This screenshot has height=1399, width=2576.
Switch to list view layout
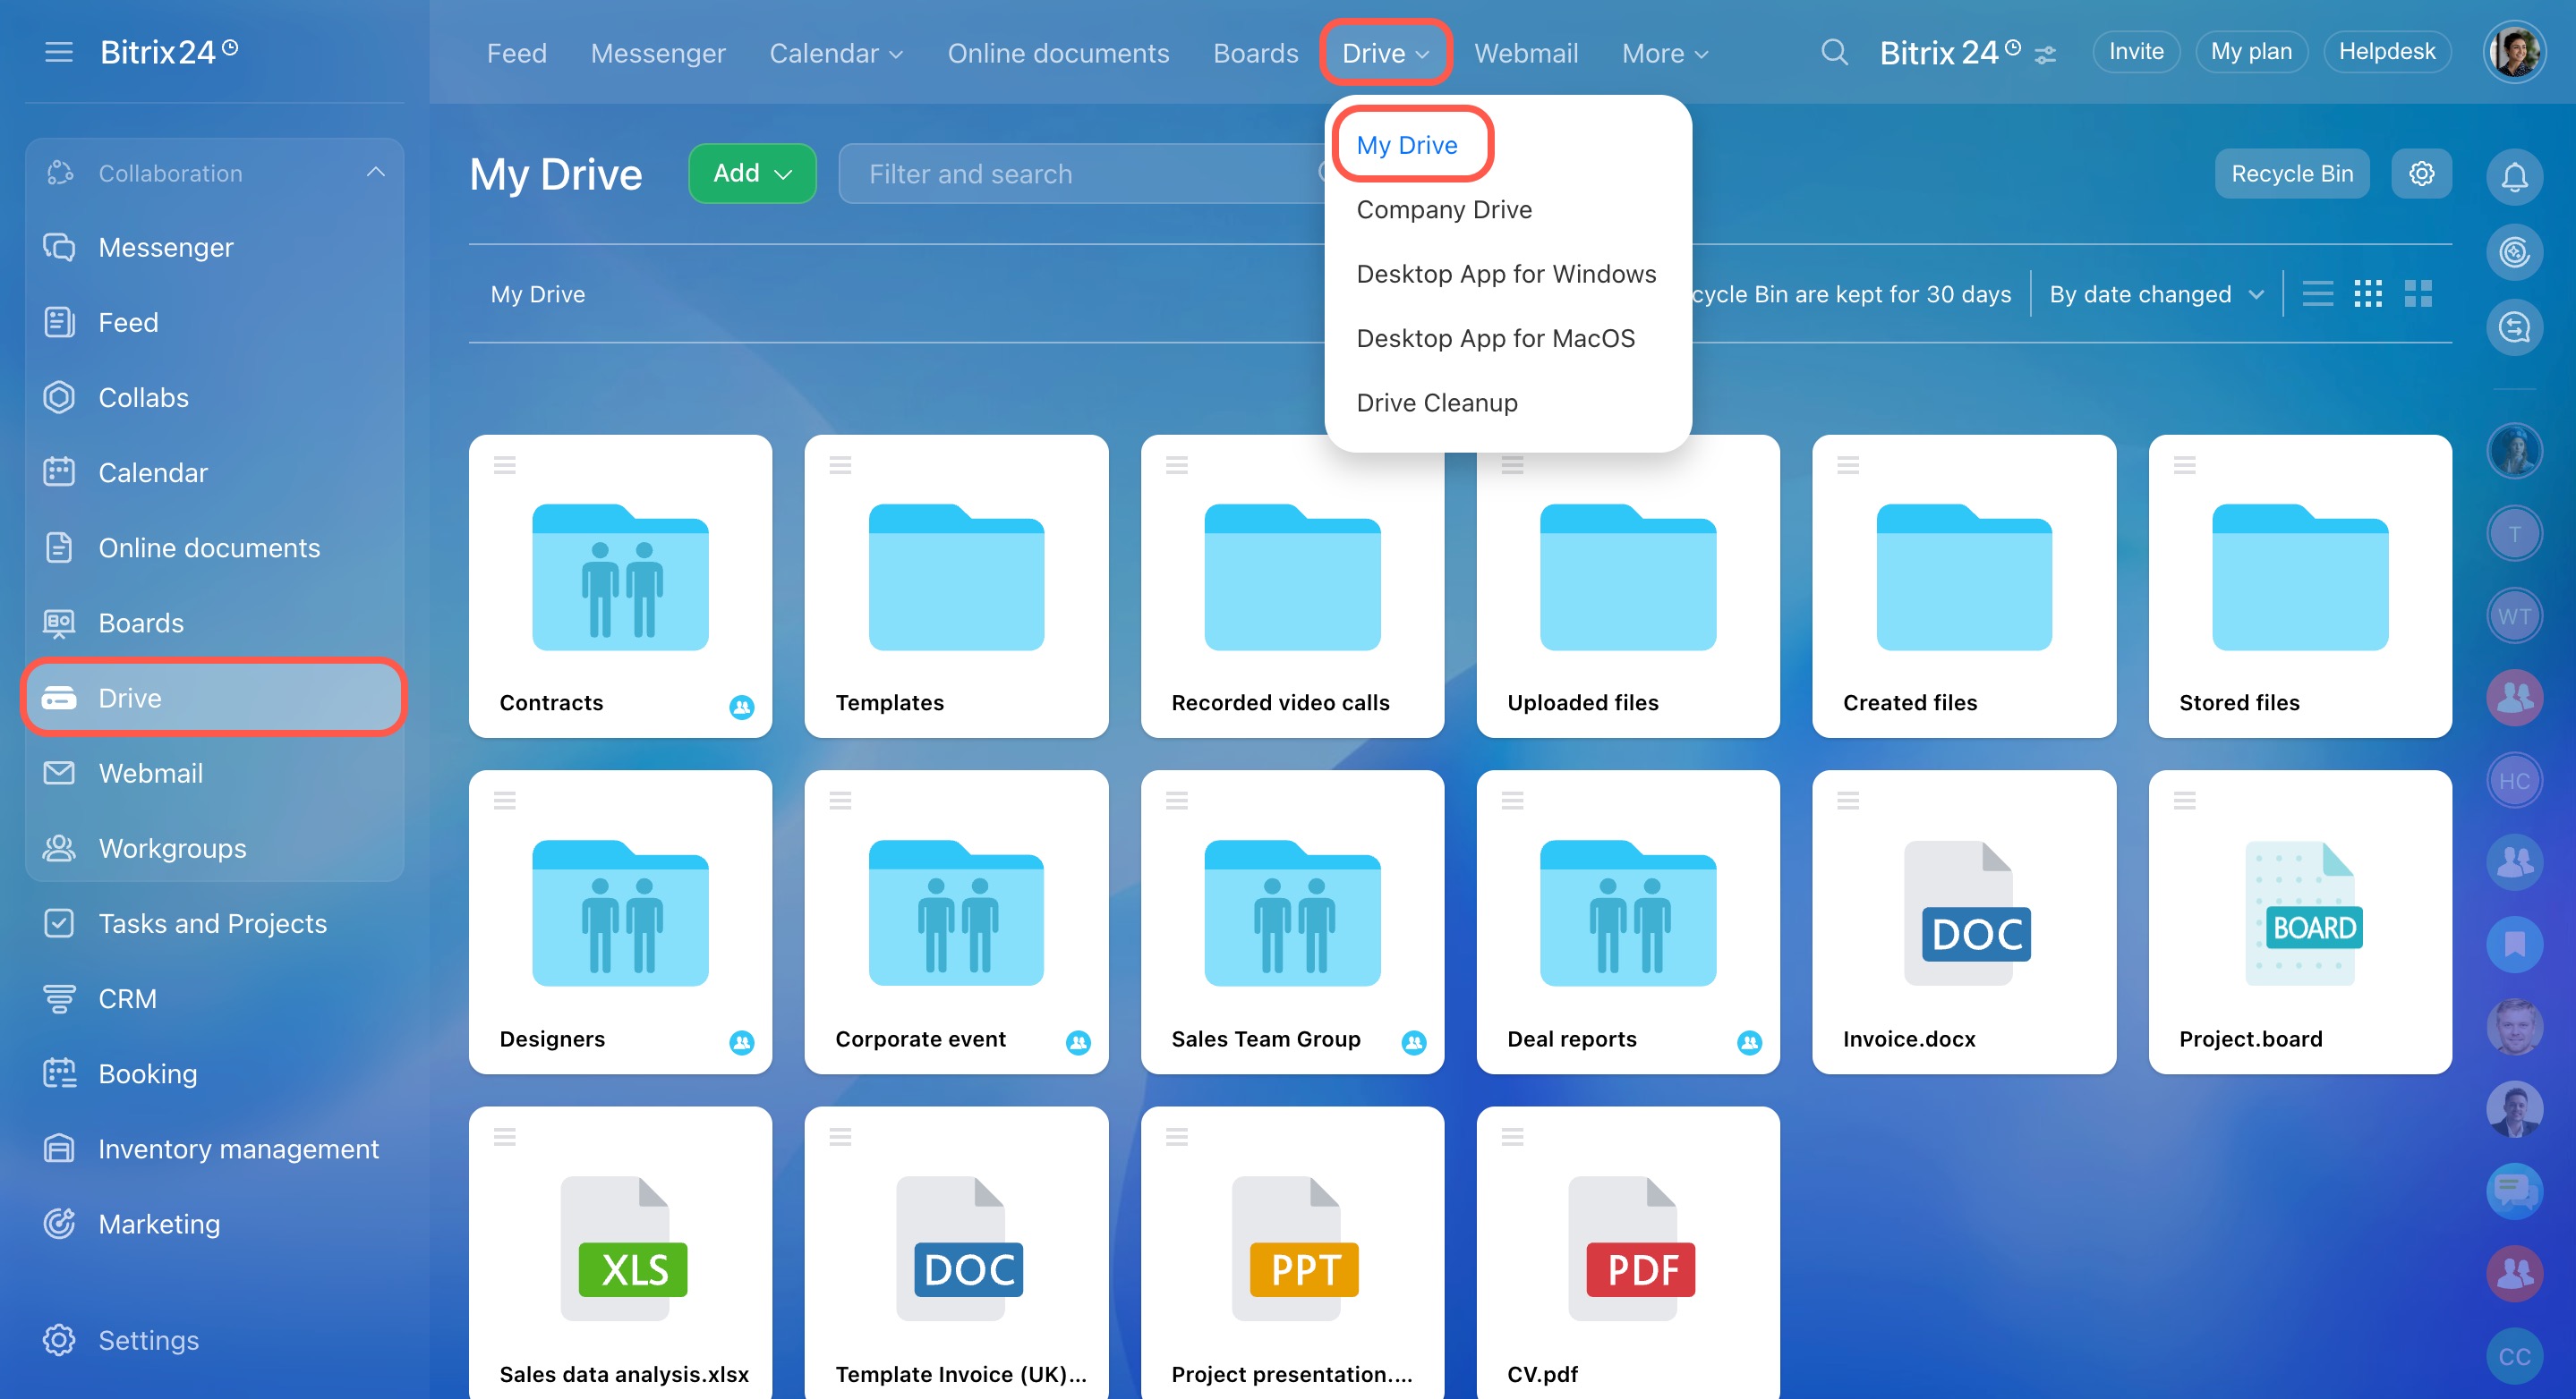pyautogui.click(x=2317, y=293)
